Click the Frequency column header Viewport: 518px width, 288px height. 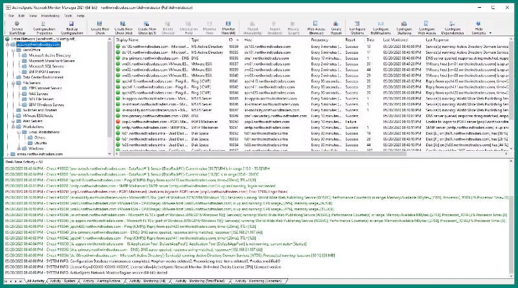(326, 40)
